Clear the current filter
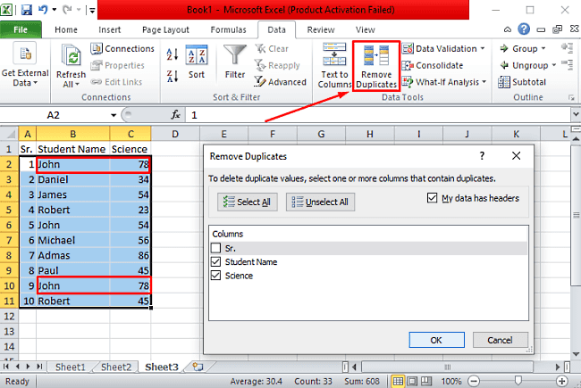Image resolution: width=581 pixels, height=388 pixels. coord(272,49)
